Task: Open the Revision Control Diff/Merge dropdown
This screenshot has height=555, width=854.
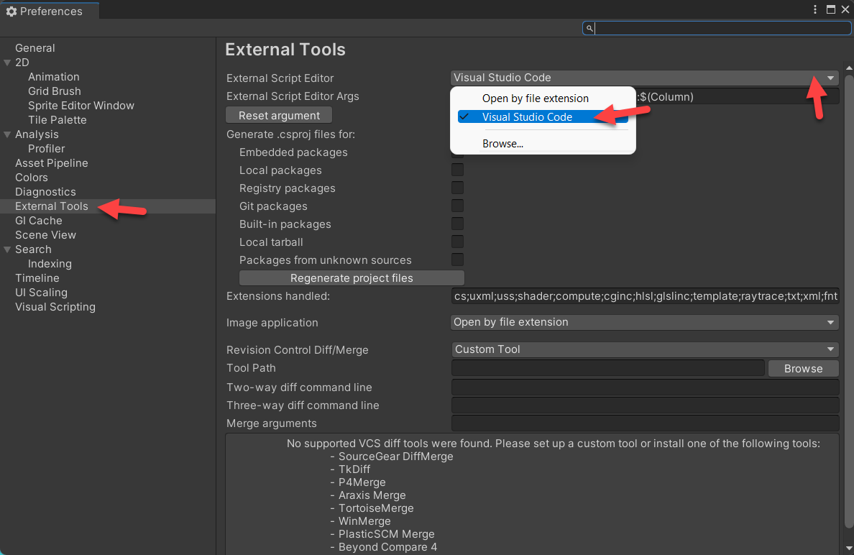Action: (644, 349)
